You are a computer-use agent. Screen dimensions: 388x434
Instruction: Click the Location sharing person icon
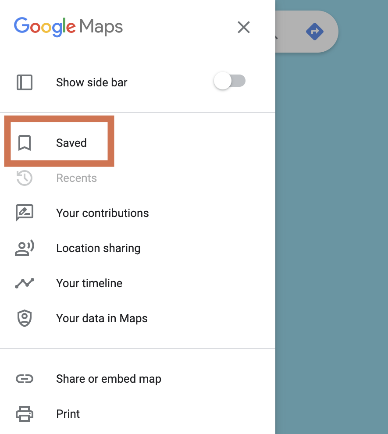(25, 248)
